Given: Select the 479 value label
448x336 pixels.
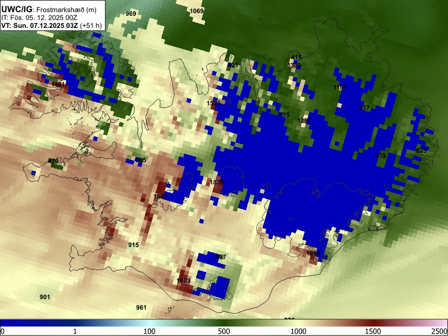Looking at the screenshot, I should (53, 161).
